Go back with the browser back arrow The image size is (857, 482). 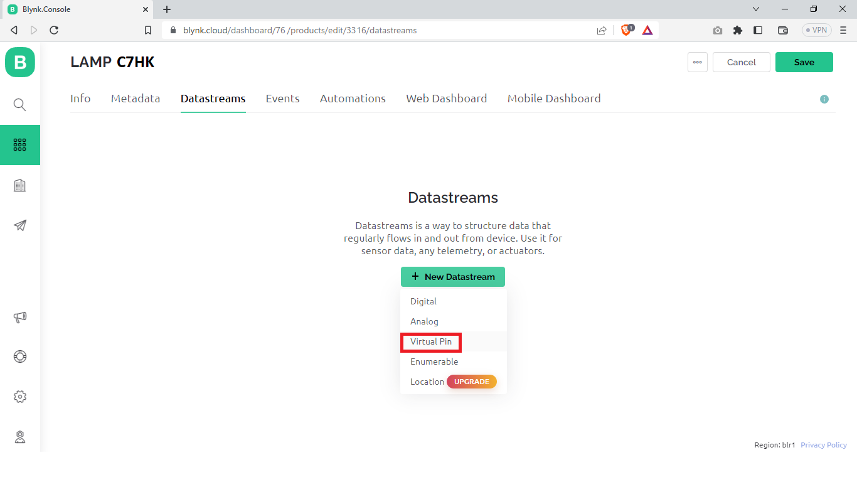[x=14, y=30]
